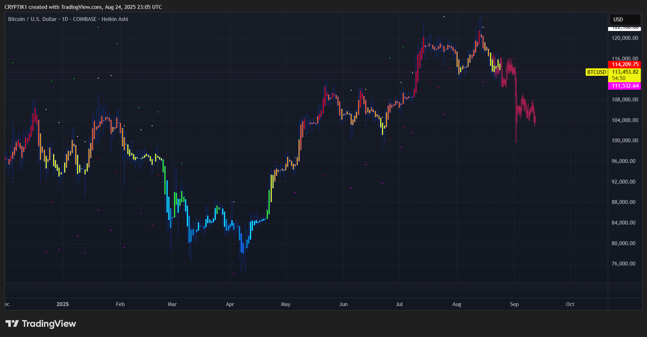
Task: Open the USD currency selector
Action: click(x=625, y=19)
